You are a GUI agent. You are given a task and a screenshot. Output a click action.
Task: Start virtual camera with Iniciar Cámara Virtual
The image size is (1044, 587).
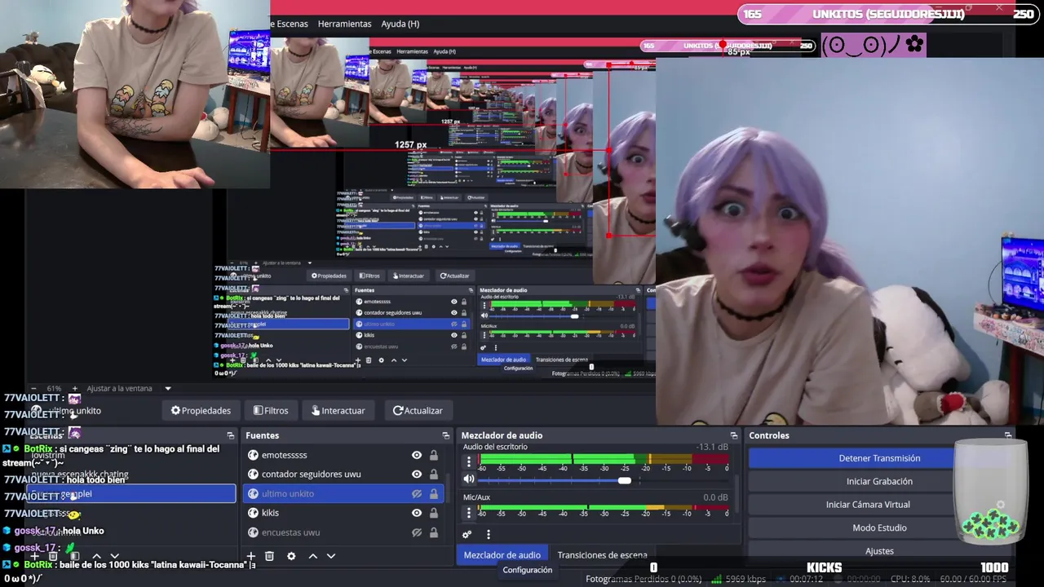[879, 505]
